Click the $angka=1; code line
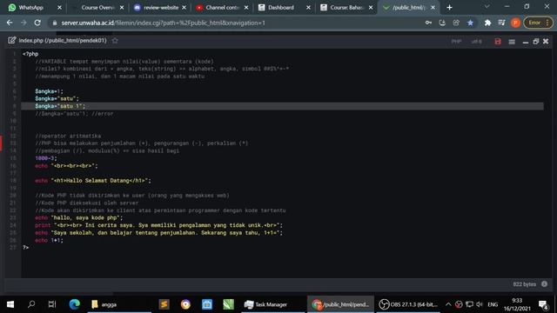The width and height of the screenshot is (557, 313). tap(49, 91)
